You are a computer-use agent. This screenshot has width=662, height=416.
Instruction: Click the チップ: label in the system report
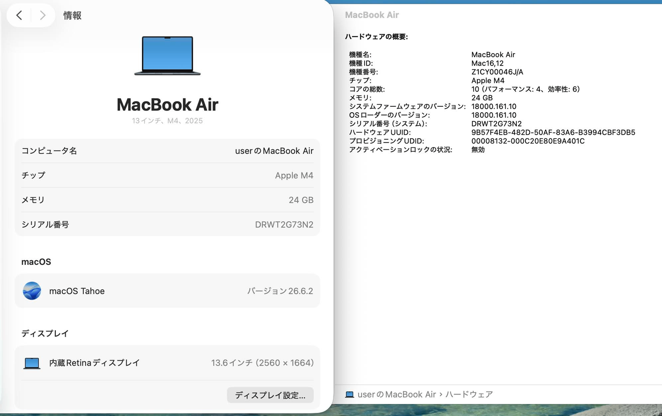point(360,81)
